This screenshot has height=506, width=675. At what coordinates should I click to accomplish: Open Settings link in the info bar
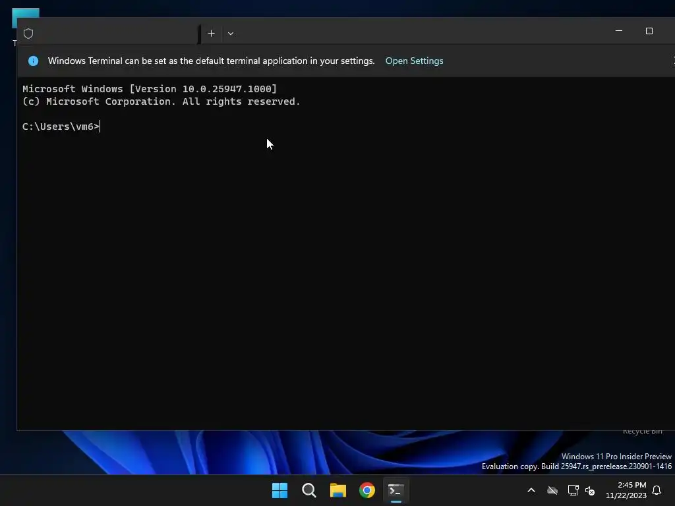click(414, 61)
